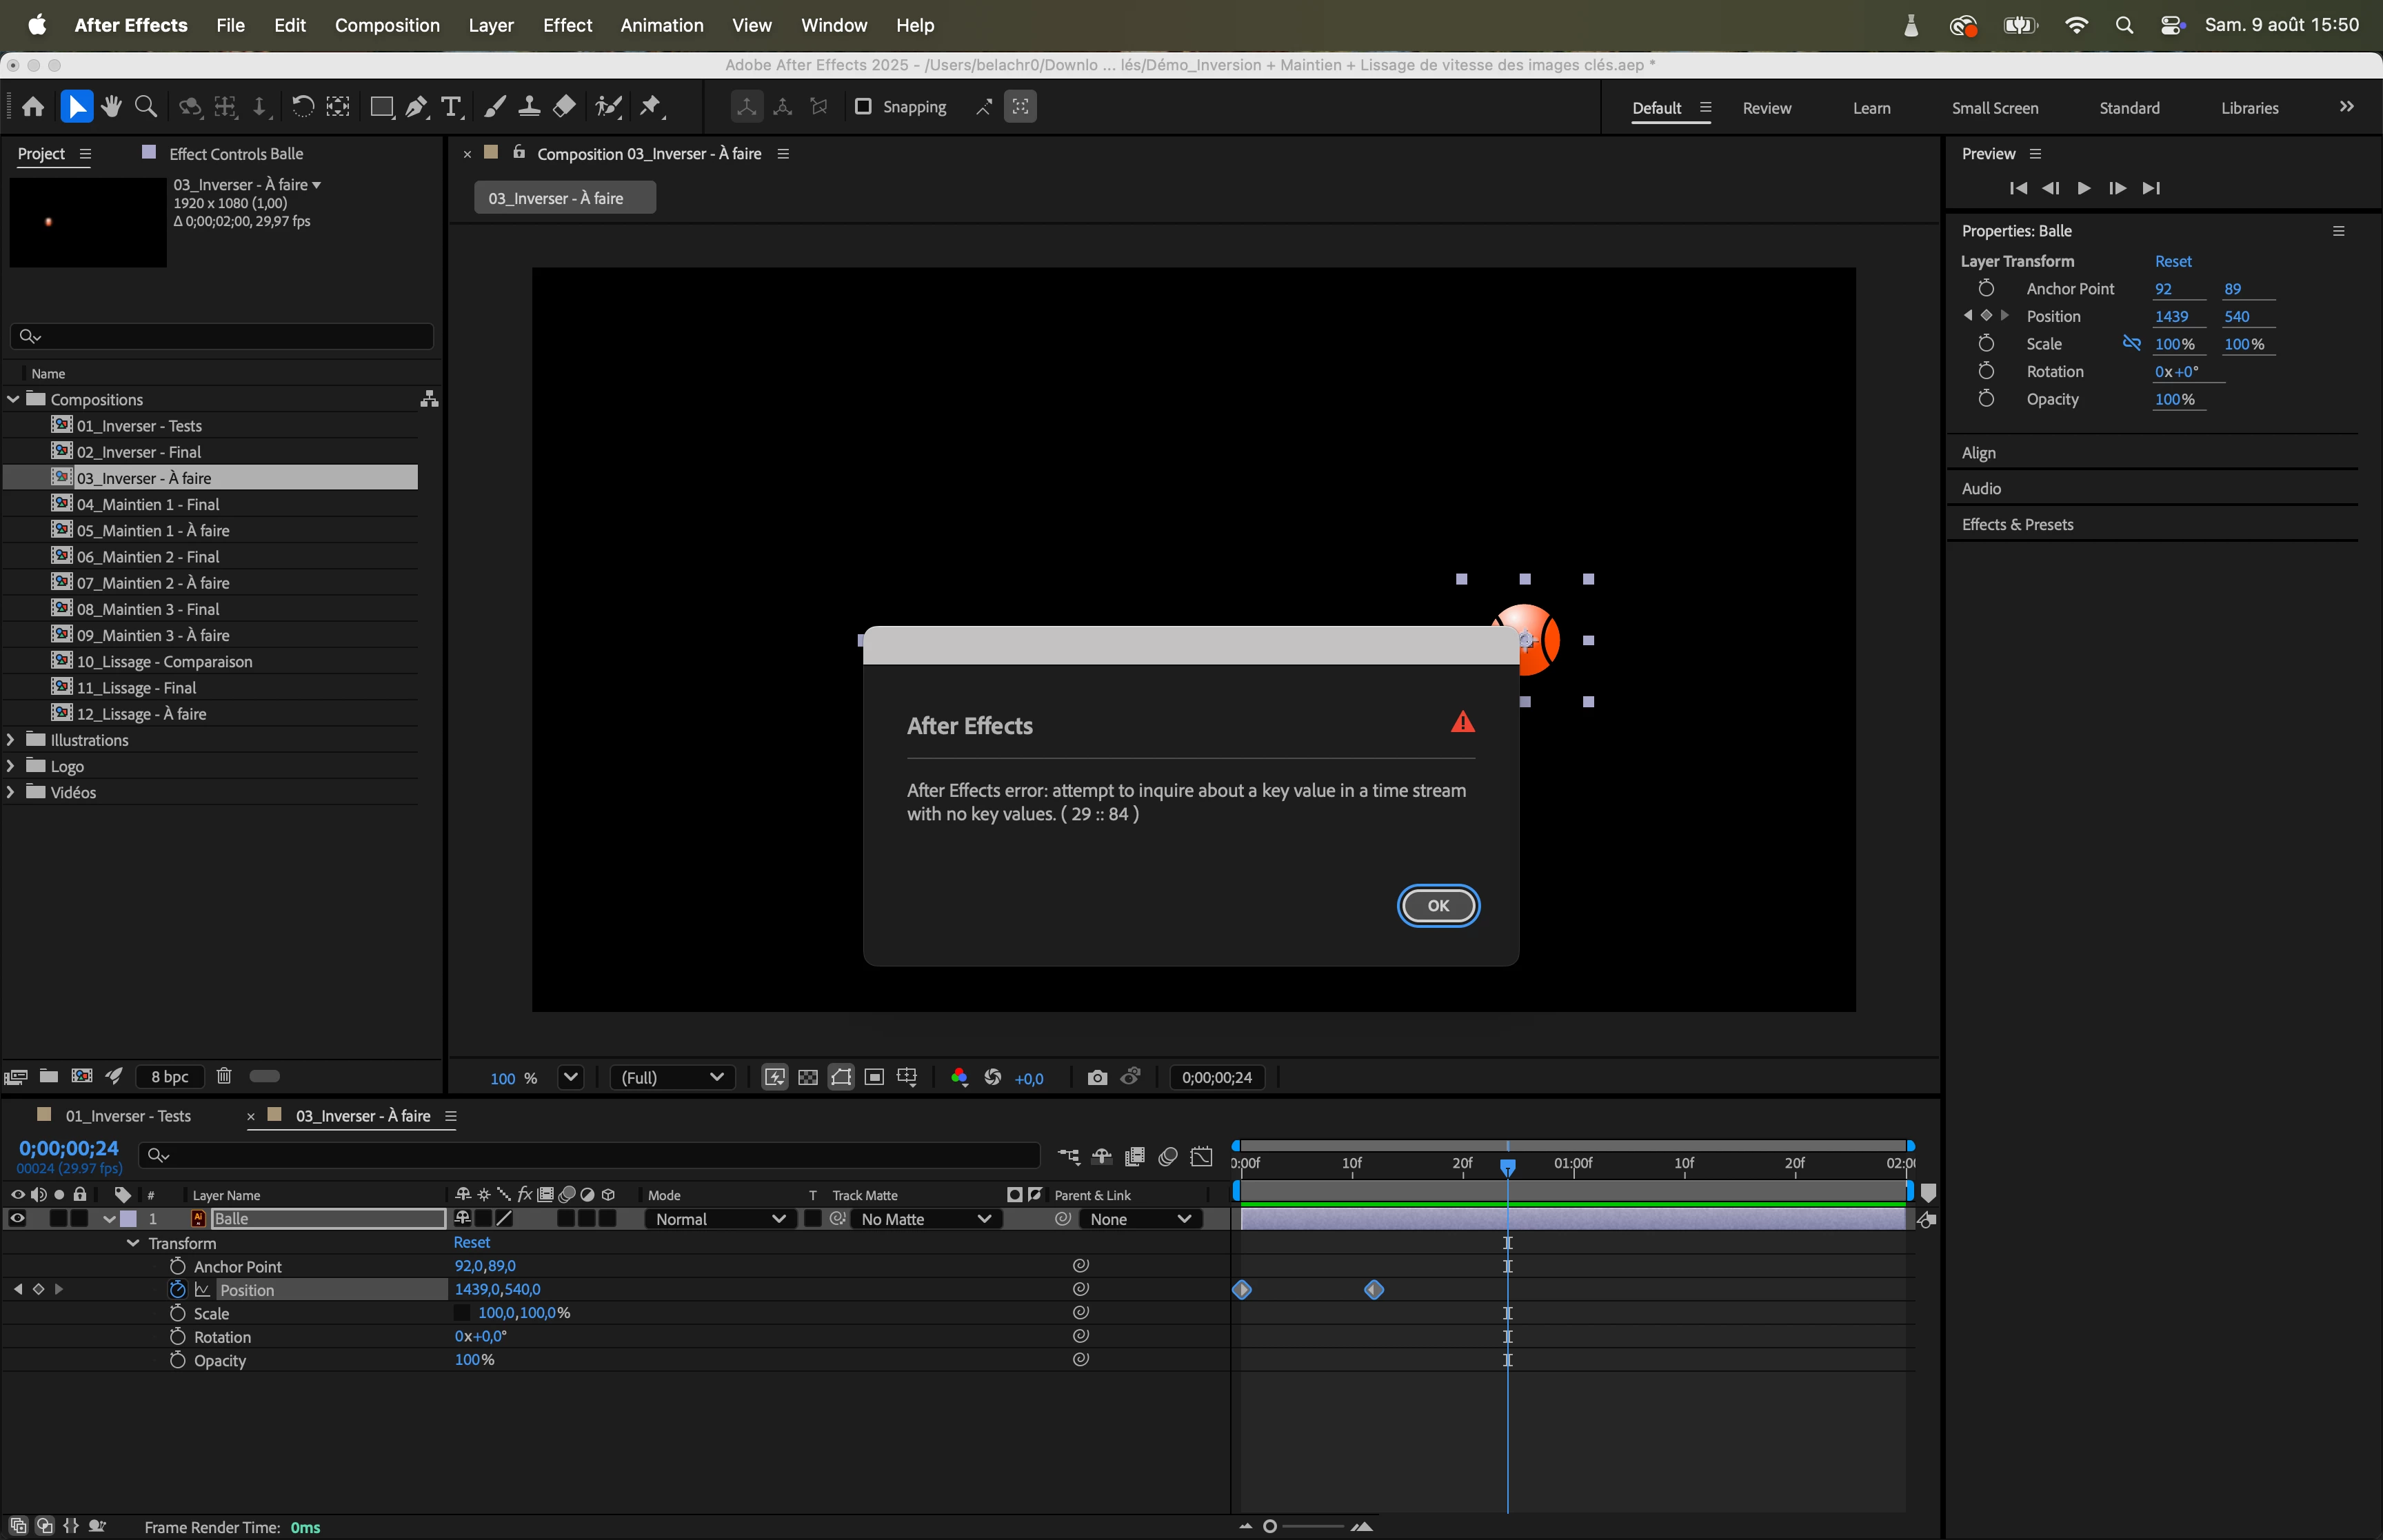Open the resolution (Full) dropdown

coord(672,1077)
